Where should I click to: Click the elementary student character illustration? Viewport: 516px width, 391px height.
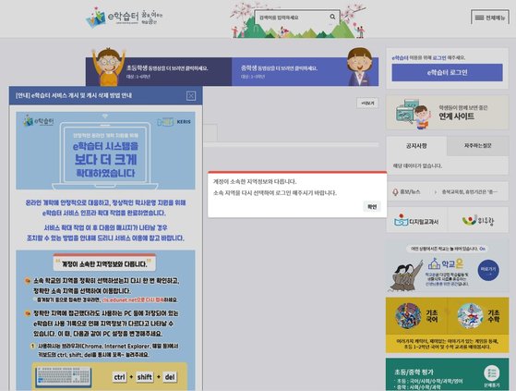coord(108,67)
